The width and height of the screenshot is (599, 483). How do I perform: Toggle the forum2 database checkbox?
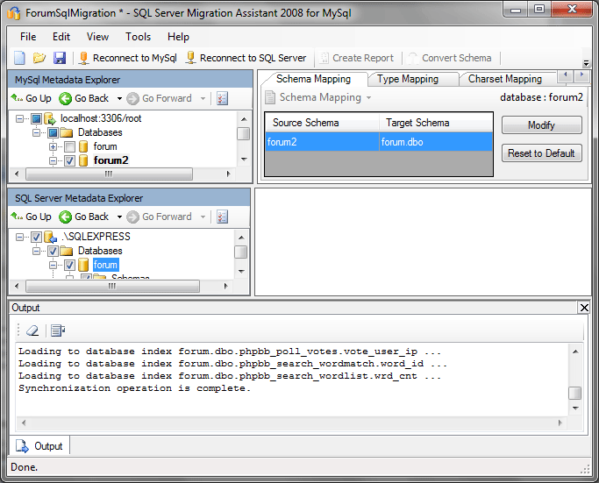pyautogui.click(x=69, y=160)
